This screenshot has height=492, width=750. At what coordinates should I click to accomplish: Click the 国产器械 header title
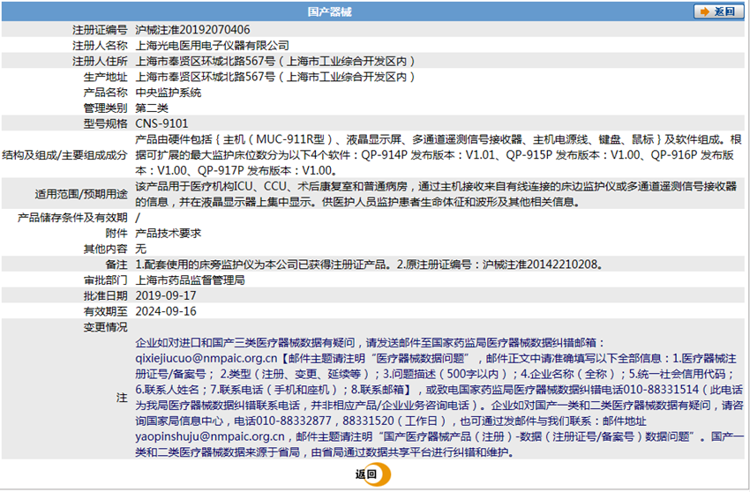pyautogui.click(x=330, y=12)
